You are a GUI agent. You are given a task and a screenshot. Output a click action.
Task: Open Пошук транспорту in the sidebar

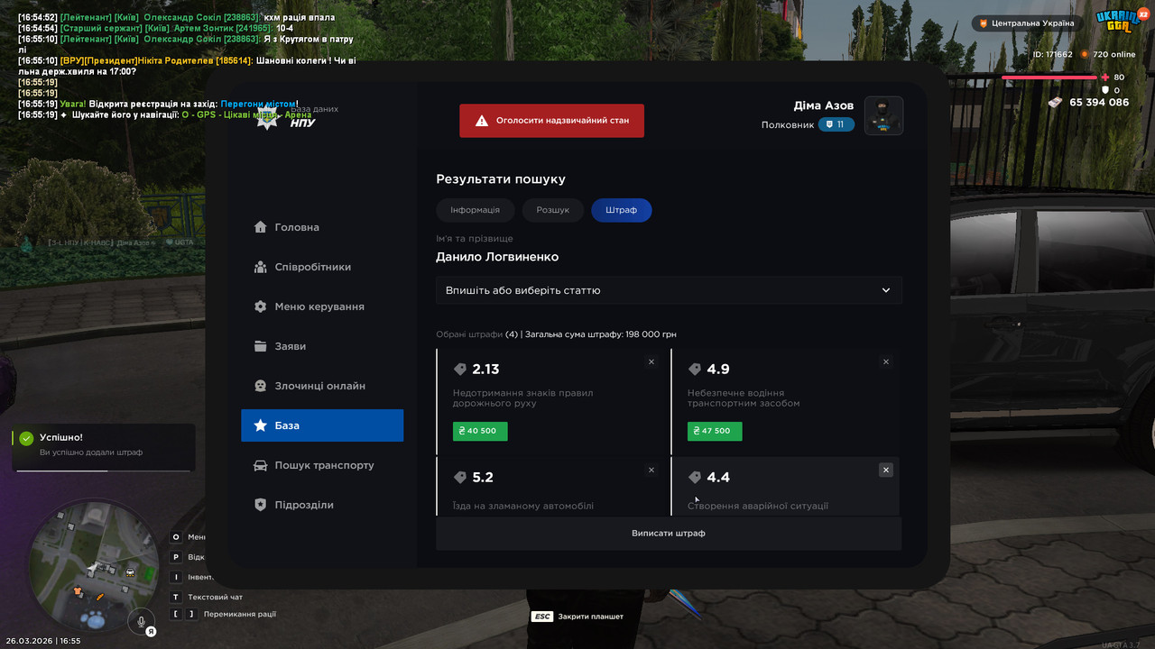(322, 465)
